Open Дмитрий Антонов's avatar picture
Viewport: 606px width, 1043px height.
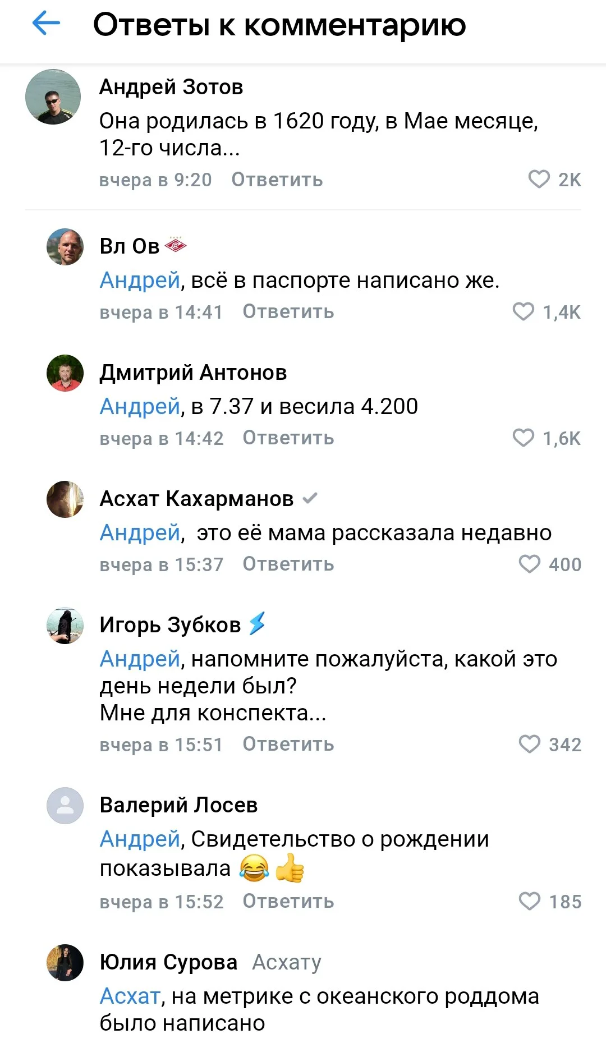point(65,373)
